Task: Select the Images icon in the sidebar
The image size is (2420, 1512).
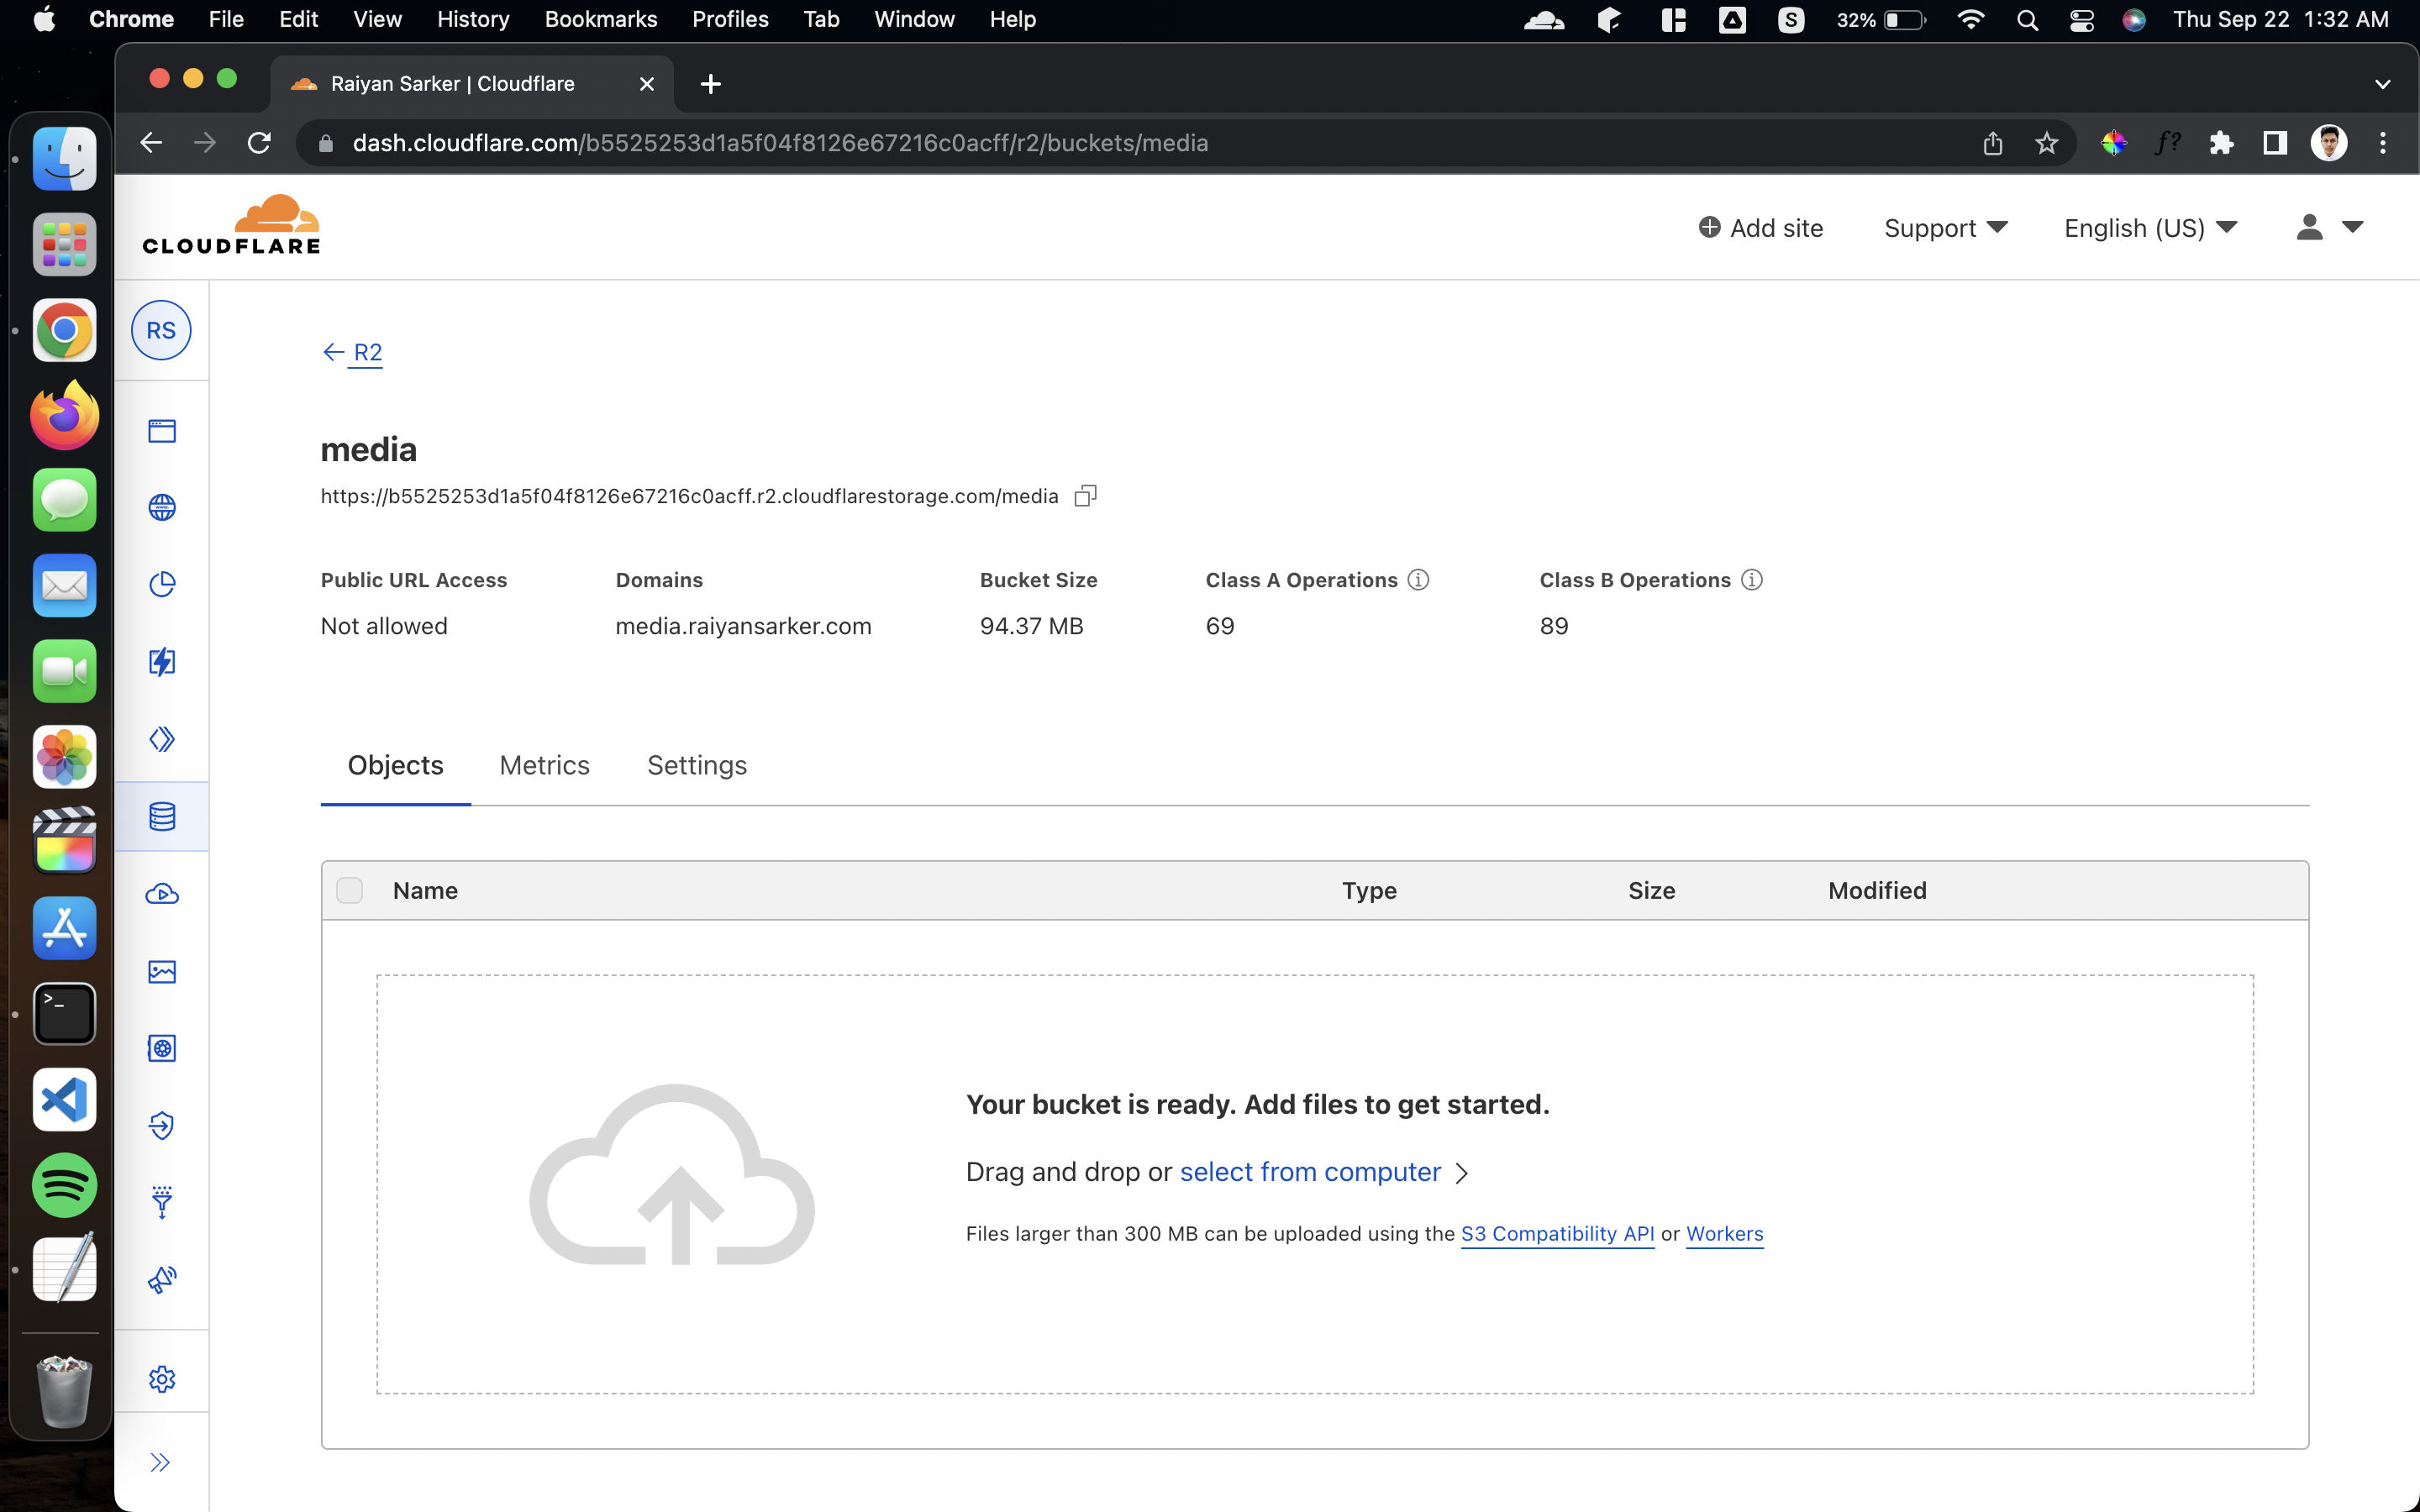Action: (162, 971)
